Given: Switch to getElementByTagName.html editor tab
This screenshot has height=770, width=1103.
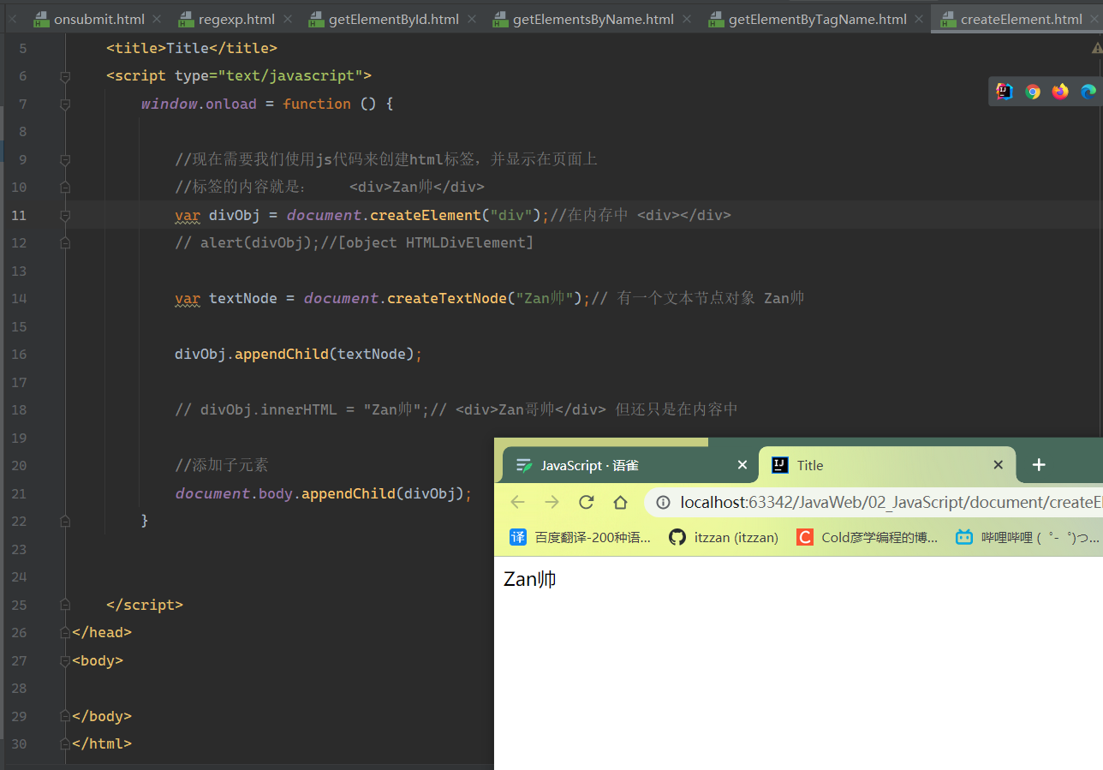Looking at the screenshot, I should click(817, 19).
